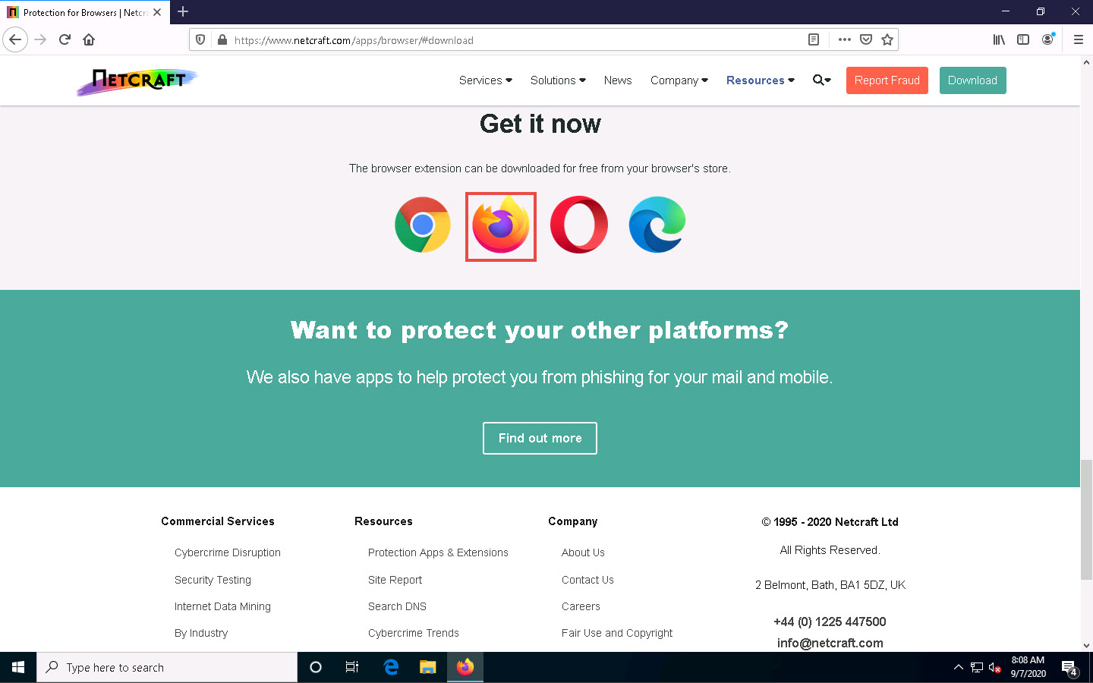The image size is (1093, 683).
Task: Open Windows Start menu
Action: 18,667
